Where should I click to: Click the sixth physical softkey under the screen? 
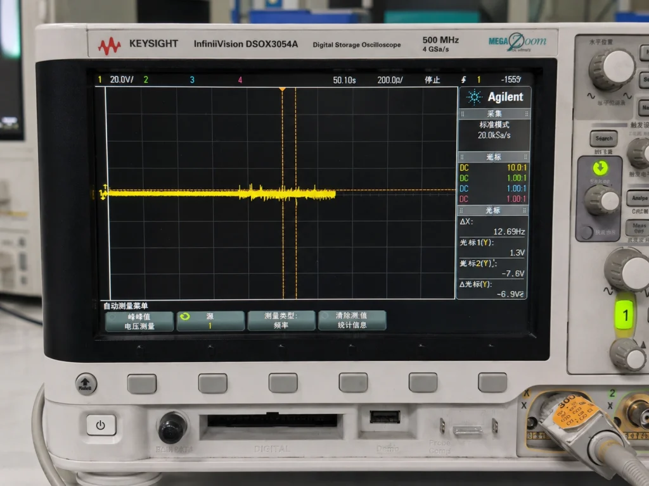(x=492, y=382)
